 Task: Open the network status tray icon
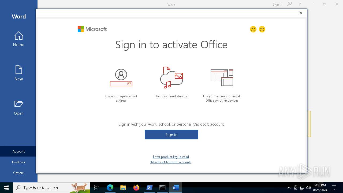coord(302,188)
